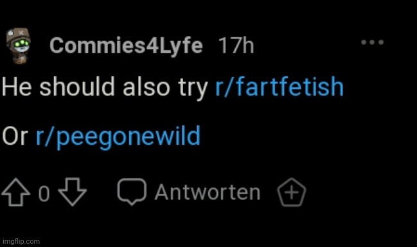The height and width of the screenshot is (247, 417).
Task: Downvote the Commies4Lyfe comment
Action: click(x=73, y=192)
